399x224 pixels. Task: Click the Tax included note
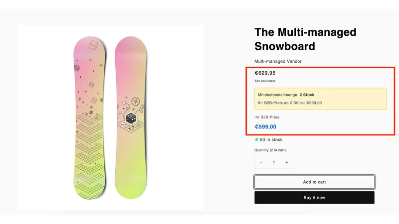pos(265,81)
